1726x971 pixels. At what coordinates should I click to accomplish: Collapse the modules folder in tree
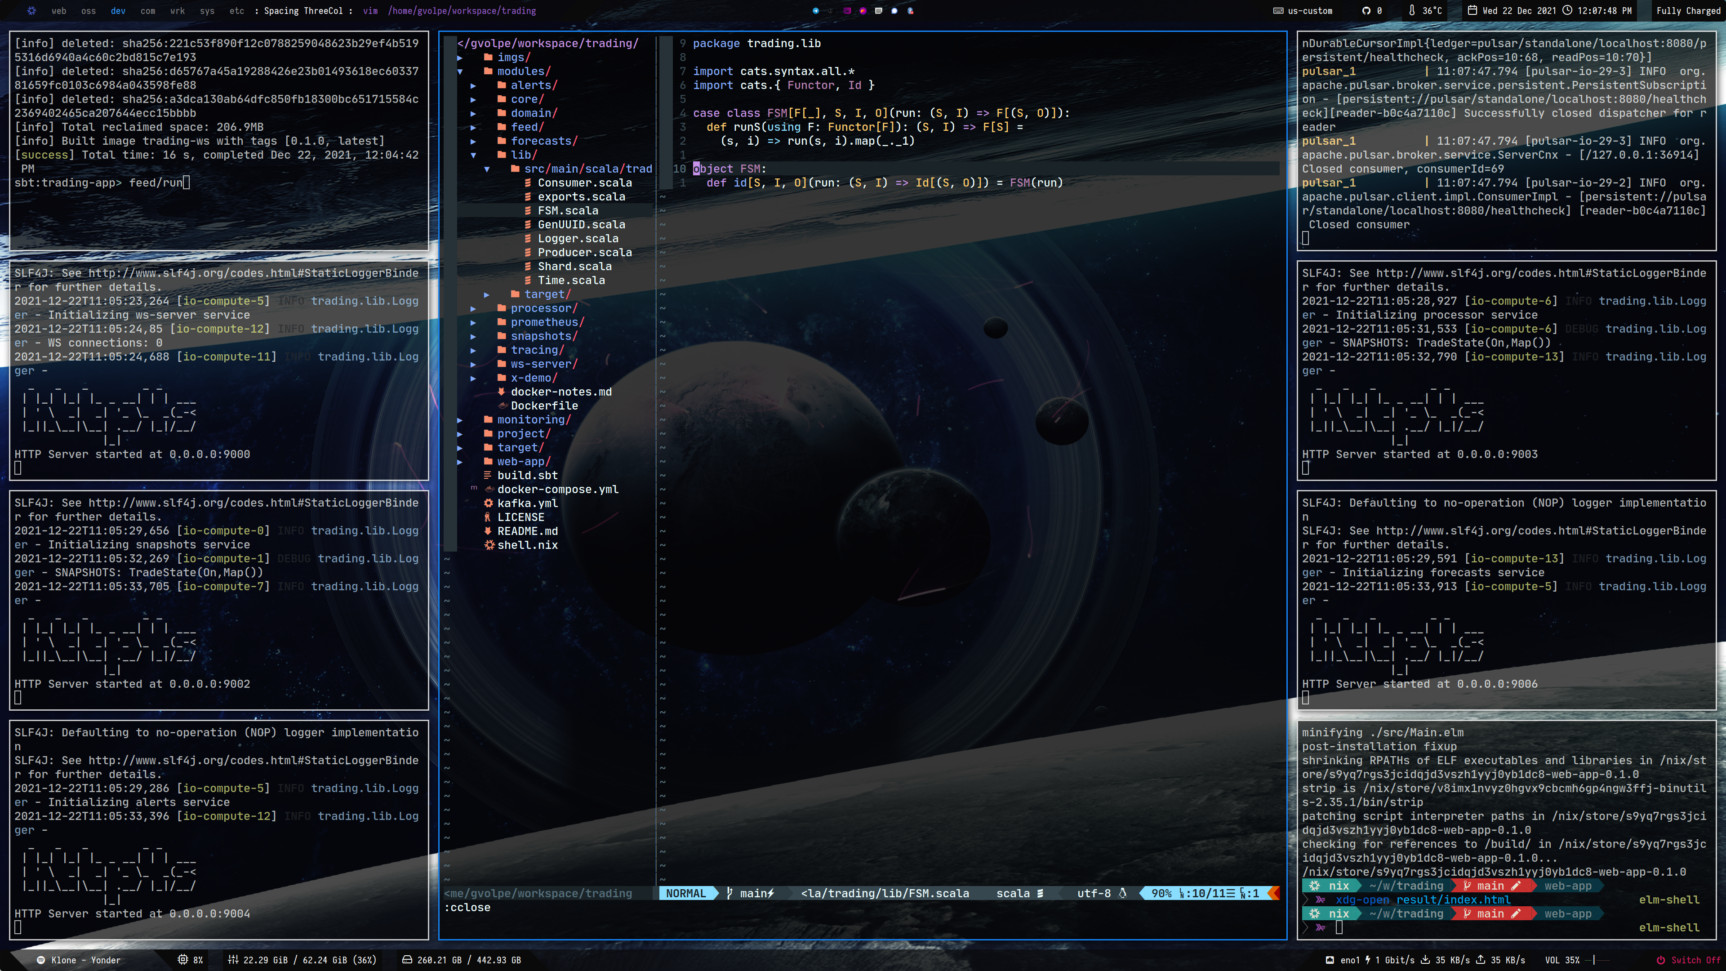click(x=460, y=71)
